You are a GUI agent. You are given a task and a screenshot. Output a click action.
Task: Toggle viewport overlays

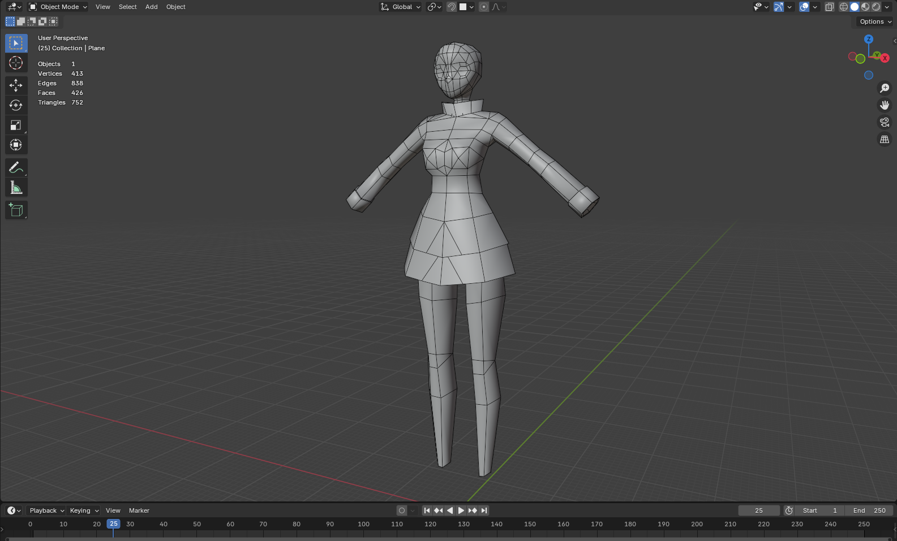pyautogui.click(x=804, y=7)
